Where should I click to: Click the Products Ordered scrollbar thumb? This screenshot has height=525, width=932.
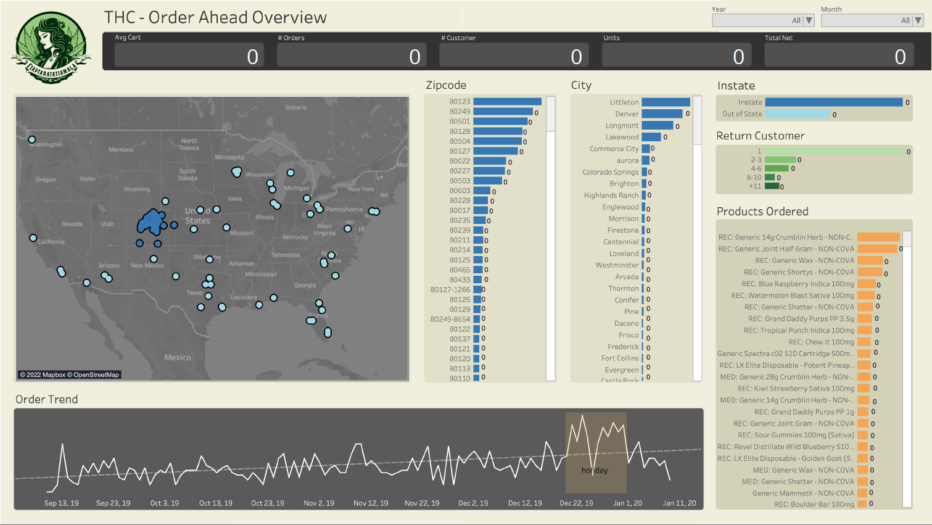[907, 239]
